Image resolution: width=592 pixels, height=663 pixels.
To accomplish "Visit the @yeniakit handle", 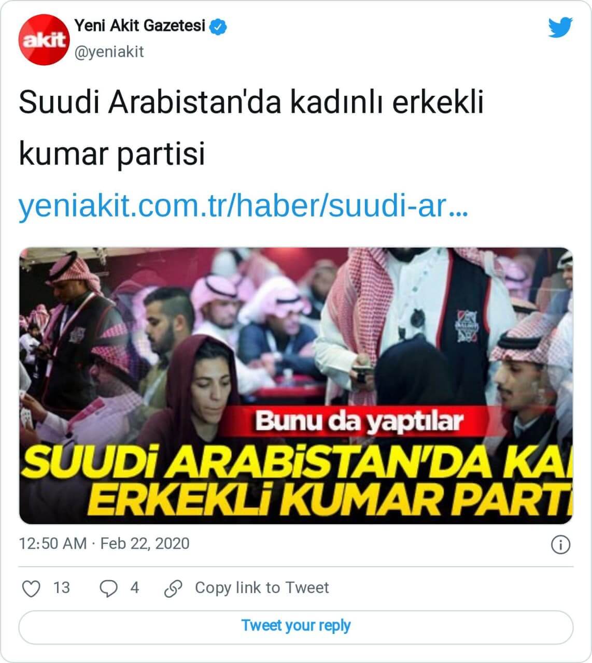I will pos(109,52).
